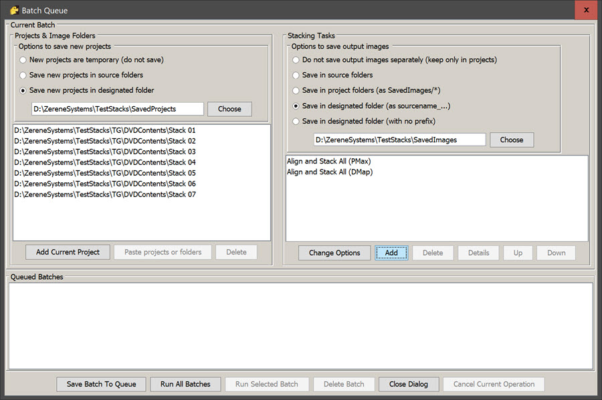Viewport: 602px width, 400px height.
Task: Open Change Options for stacking tasks
Action: (334, 253)
